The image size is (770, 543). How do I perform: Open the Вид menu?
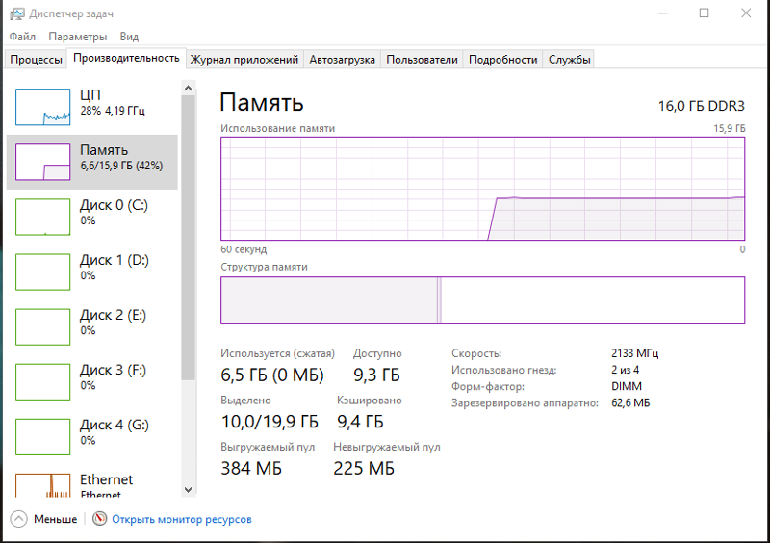pyautogui.click(x=129, y=37)
